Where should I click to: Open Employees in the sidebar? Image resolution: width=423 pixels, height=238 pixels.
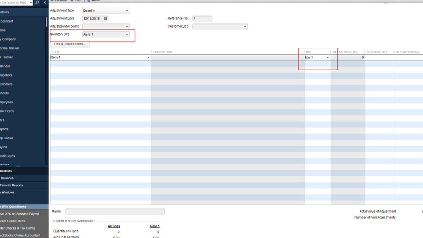click(x=6, y=102)
